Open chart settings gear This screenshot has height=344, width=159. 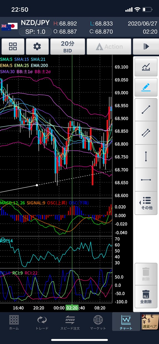pos(37,47)
